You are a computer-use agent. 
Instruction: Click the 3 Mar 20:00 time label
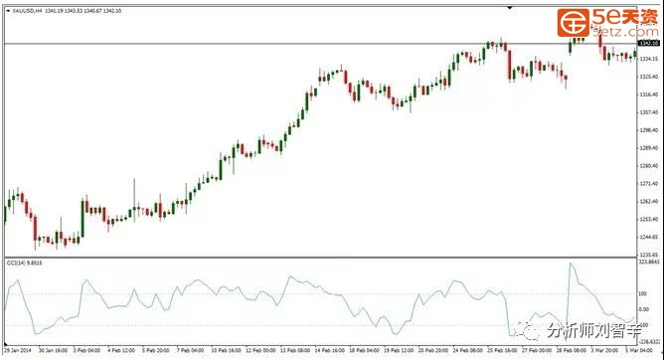[604, 351]
